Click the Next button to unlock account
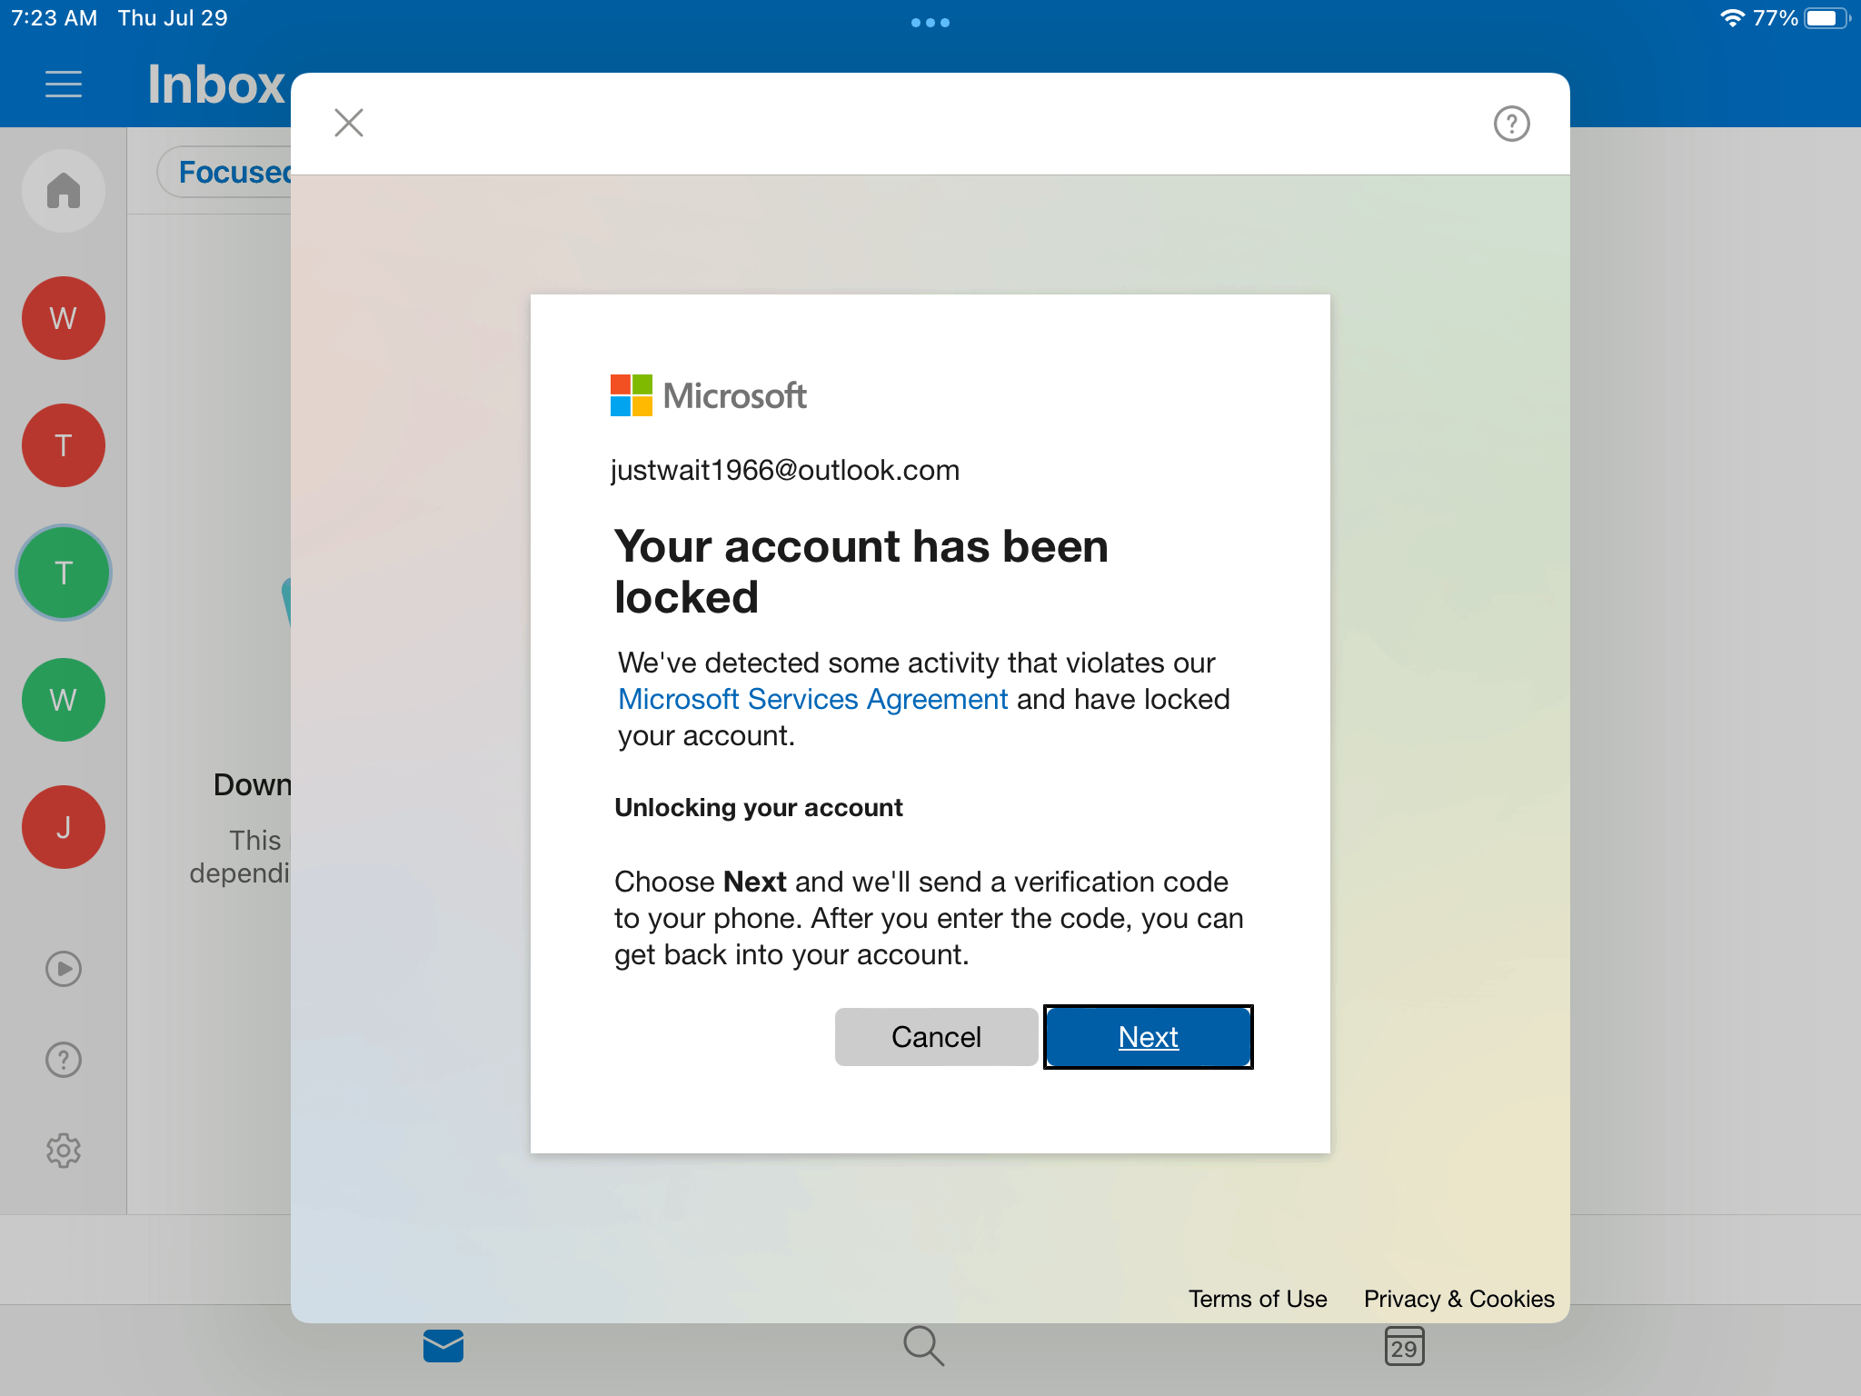The image size is (1861, 1396). [x=1149, y=1037]
